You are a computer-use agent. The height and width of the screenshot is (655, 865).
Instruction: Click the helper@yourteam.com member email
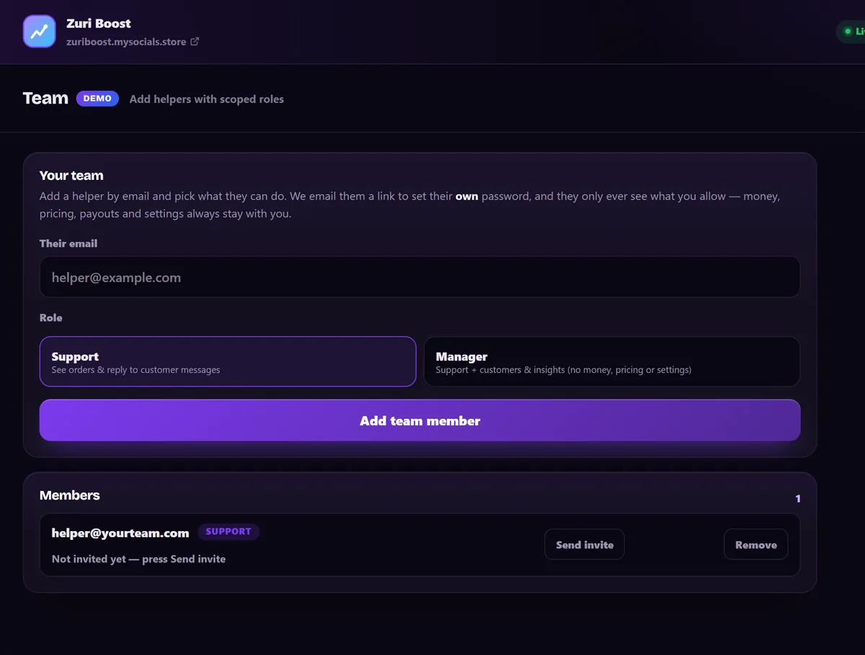tap(120, 533)
